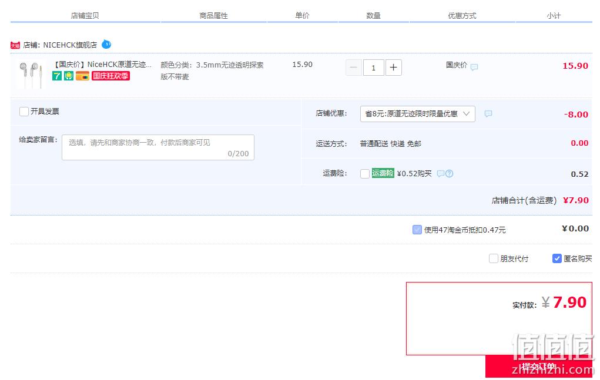Image resolution: width=600 pixels, height=380 pixels.
Task: Click the 店铺合计(含运费) ¥7.90 total
Action: click(540, 200)
